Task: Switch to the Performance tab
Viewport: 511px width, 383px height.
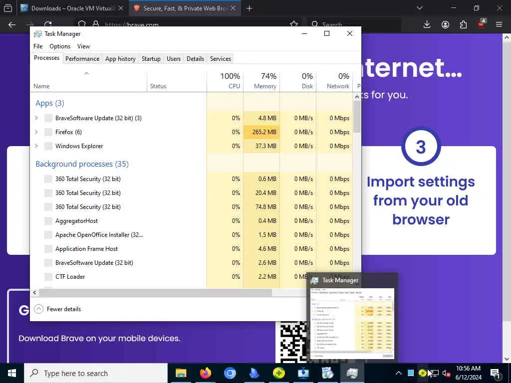Action: point(82,59)
